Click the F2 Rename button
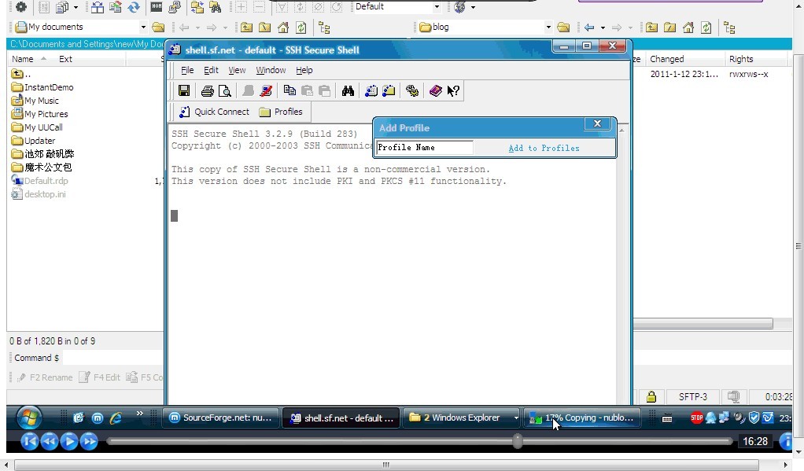The width and height of the screenshot is (804, 471). [45, 377]
